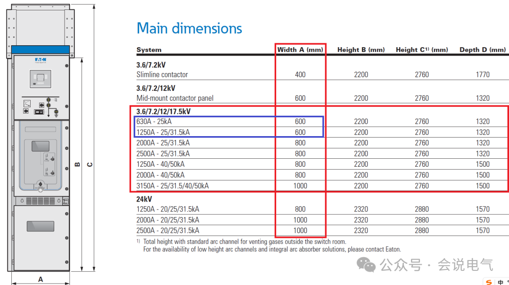Click the earthing symbol on the mimic diagram
509x285 pixels.
(x=56, y=112)
